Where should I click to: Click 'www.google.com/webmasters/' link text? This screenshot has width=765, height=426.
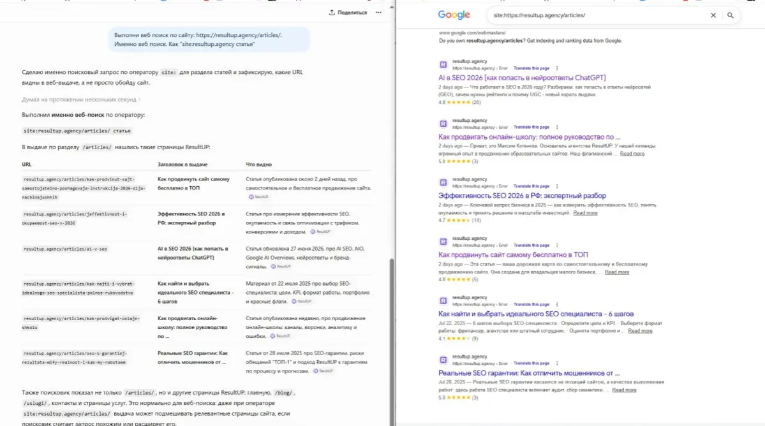click(x=472, y=33)
